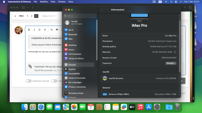Viewport: 202px width, 113px height.
Task: Launch Safari from the Dock
Action: coord(41,107)
